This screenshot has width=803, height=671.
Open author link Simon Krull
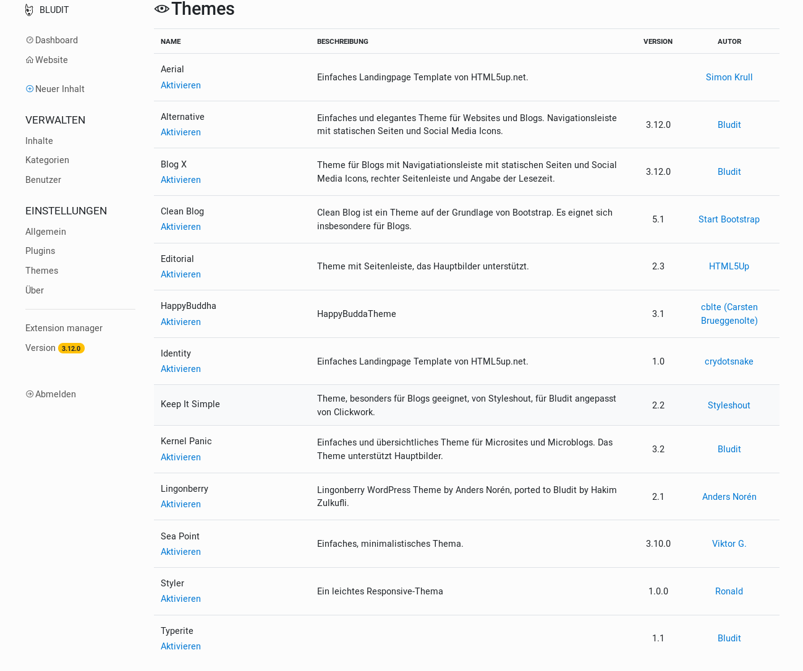tap(729, 77)
